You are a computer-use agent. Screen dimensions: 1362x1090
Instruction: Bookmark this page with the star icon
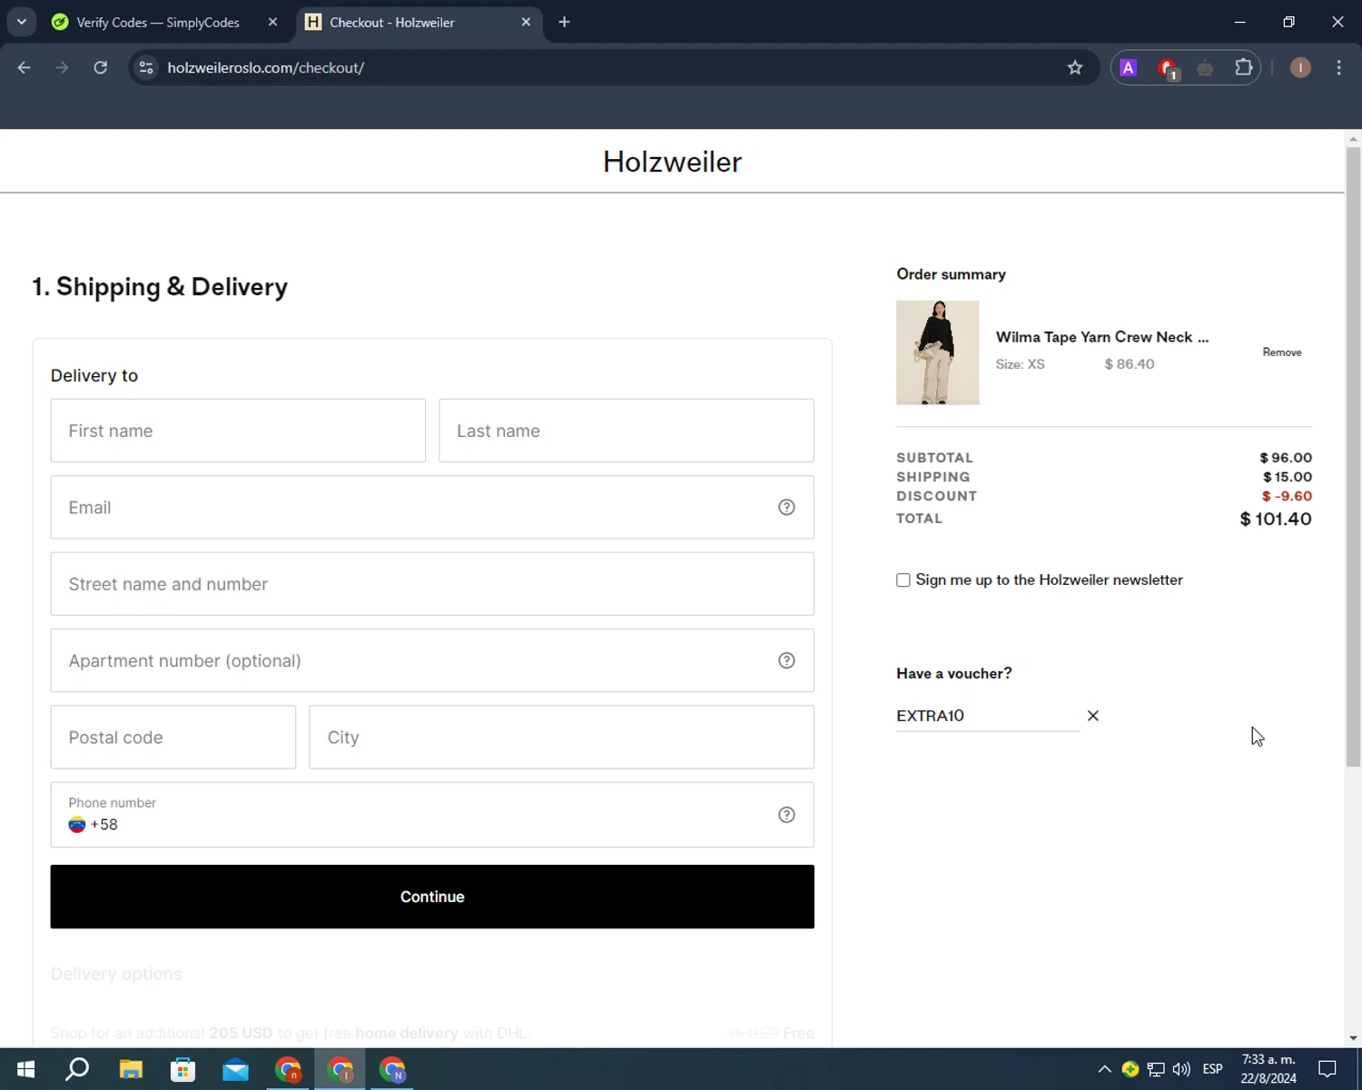(x=1075, y=68)
